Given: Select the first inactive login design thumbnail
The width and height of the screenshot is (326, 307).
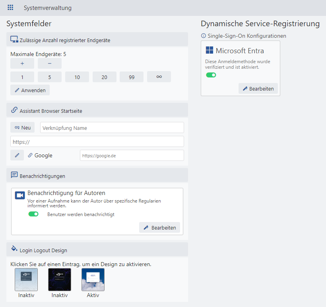Looking at the screenshot, I should pyautogui.click(x=26, y=280).
